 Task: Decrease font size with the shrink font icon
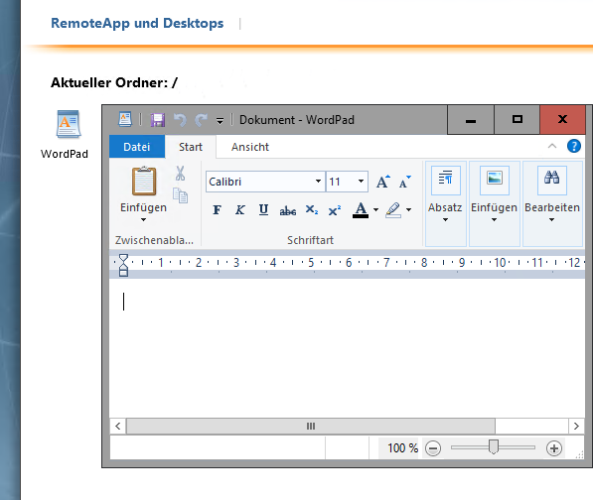405,182
